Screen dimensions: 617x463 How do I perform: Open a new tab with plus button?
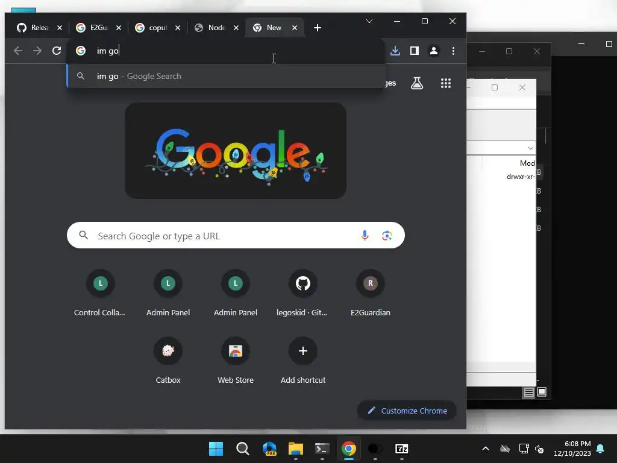click(317, 28)
